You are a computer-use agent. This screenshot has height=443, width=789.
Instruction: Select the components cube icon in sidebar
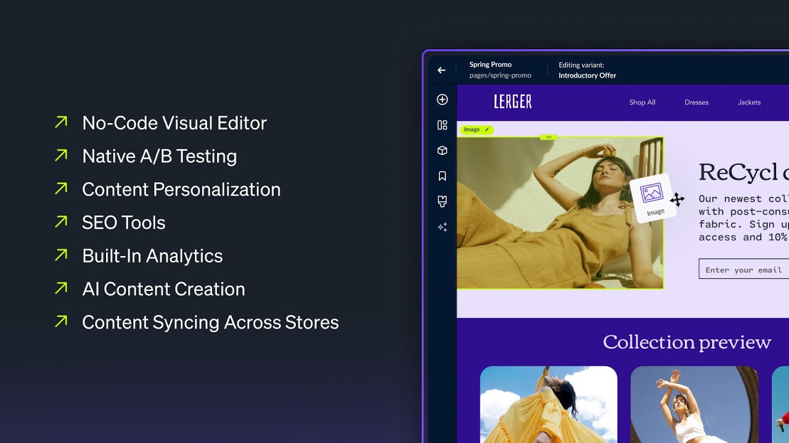(x=442, y=150)
